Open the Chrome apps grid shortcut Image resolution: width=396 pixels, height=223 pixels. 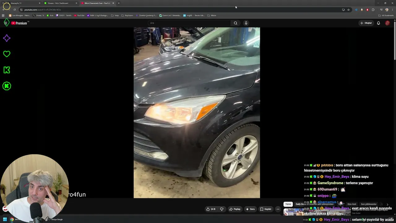tap(3, 15)
